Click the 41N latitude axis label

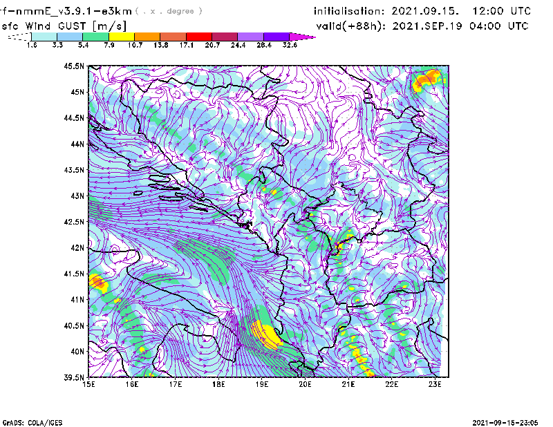[x=77, y=300]
